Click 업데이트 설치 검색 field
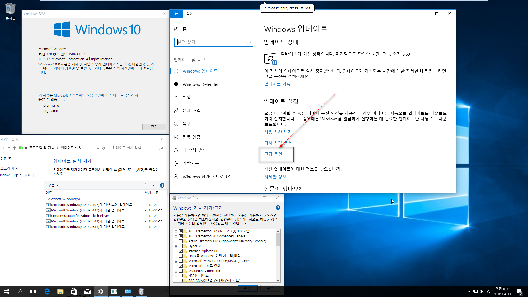The width and height of the screenshot is (528, 297). coord(137,148)
